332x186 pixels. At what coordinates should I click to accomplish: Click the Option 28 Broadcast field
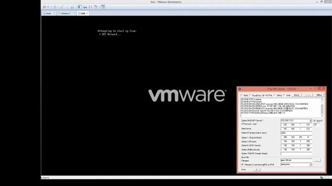pos(296,149)
